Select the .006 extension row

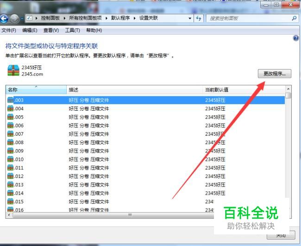[x=145, y=126]
